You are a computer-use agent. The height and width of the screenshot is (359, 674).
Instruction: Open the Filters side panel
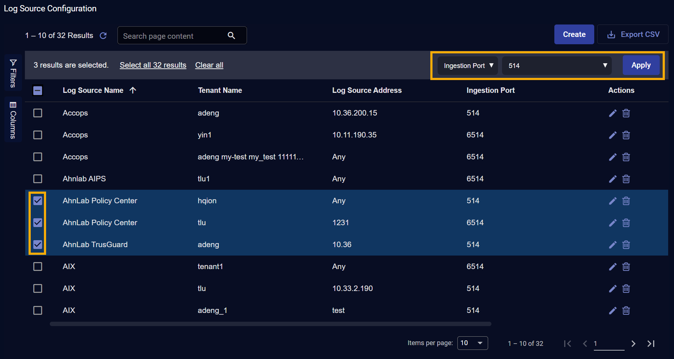(13, 73)
